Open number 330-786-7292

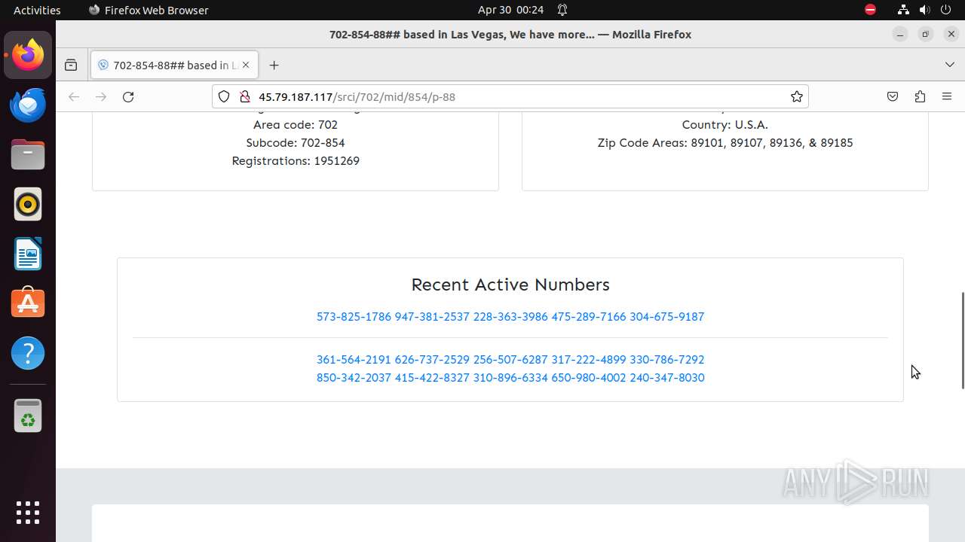(x=667, y=360)
